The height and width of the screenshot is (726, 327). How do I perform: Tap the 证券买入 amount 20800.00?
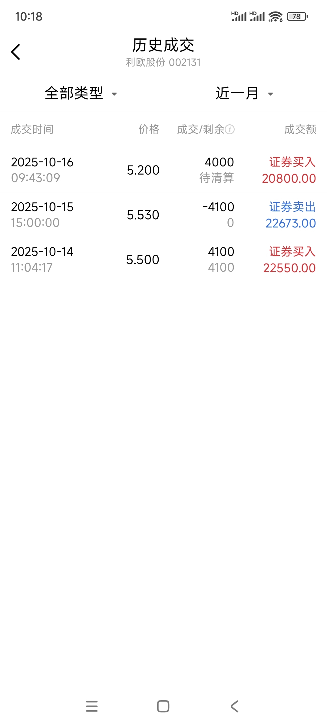pyautogui.click(x=289, y=178)
